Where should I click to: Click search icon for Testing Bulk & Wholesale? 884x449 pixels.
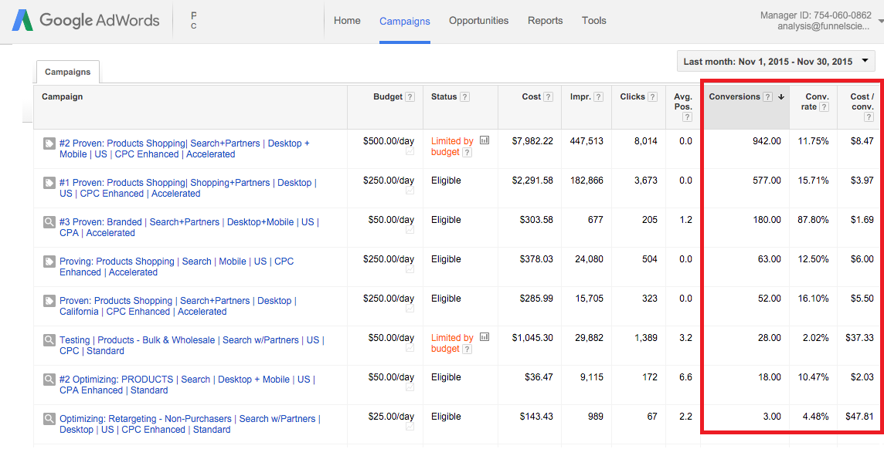tap(49, 340)
